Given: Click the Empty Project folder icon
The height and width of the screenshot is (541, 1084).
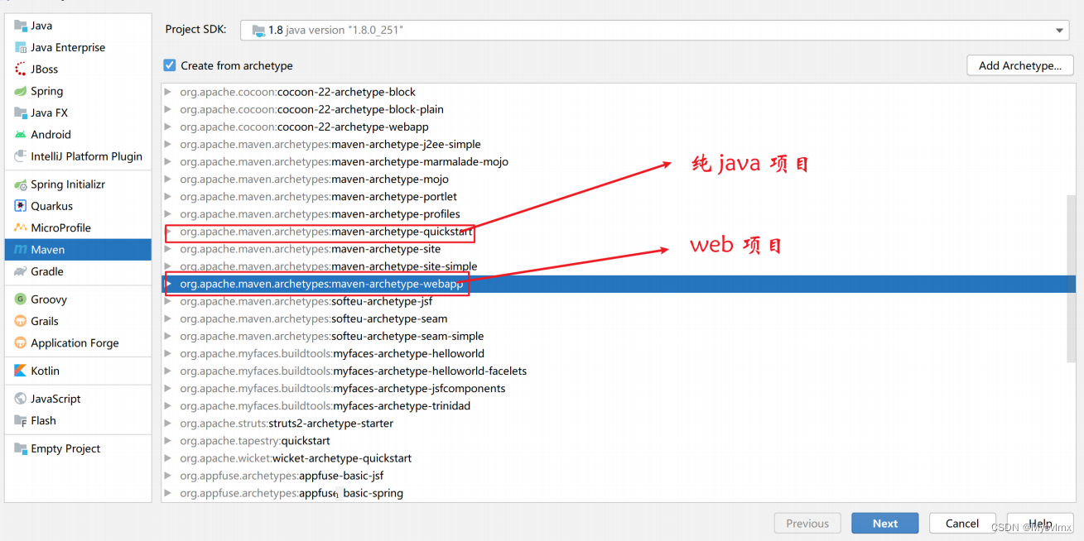Looking at the screenshot, I should (x=21, y=448).
